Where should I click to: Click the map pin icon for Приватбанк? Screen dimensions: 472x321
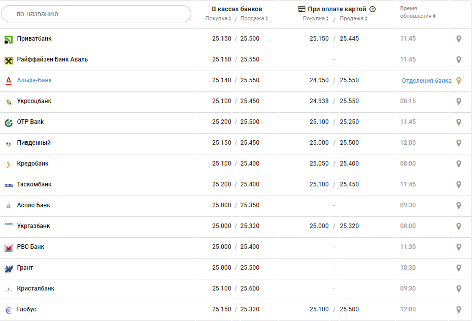pyautogui.click(x=459, y=39)
